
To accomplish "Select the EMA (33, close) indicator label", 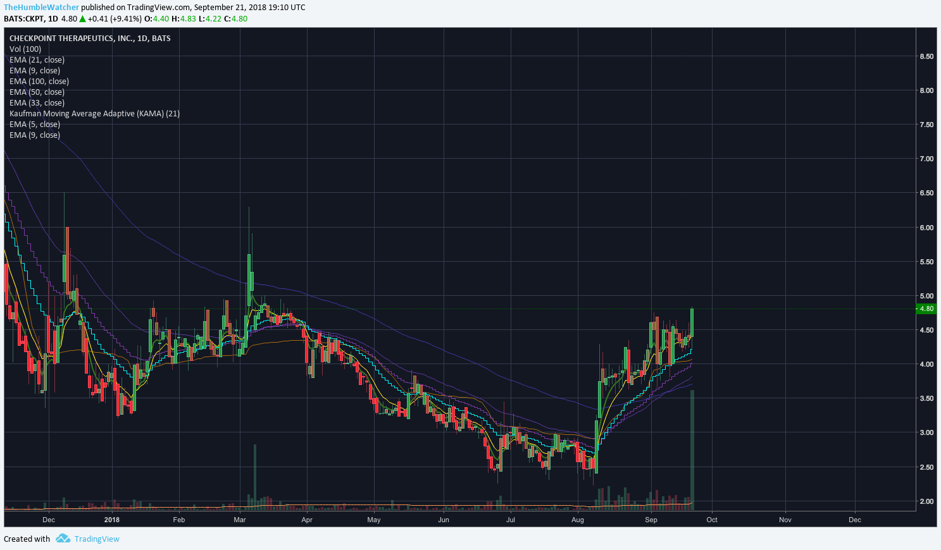I will click(x=37, y=102).
